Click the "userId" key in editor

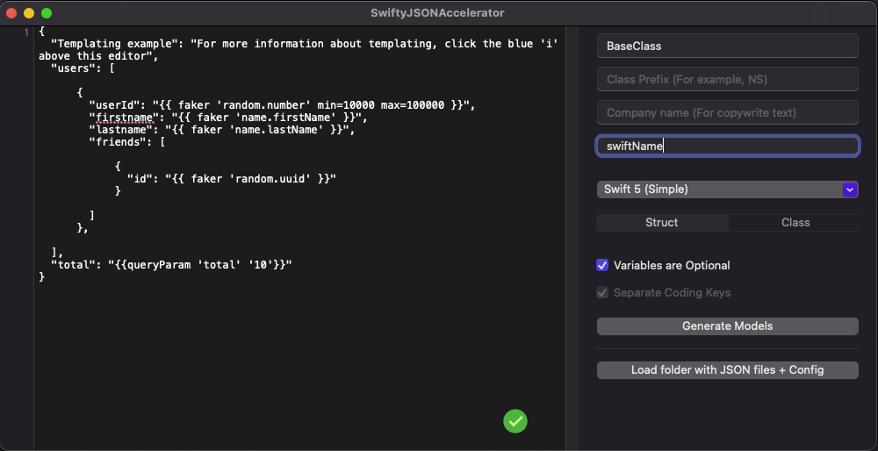(115, 105)
